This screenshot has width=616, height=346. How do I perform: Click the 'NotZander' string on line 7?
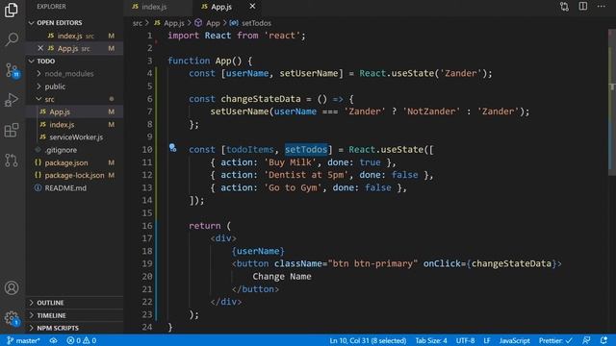pyautogui.click(x=431, y=111)
